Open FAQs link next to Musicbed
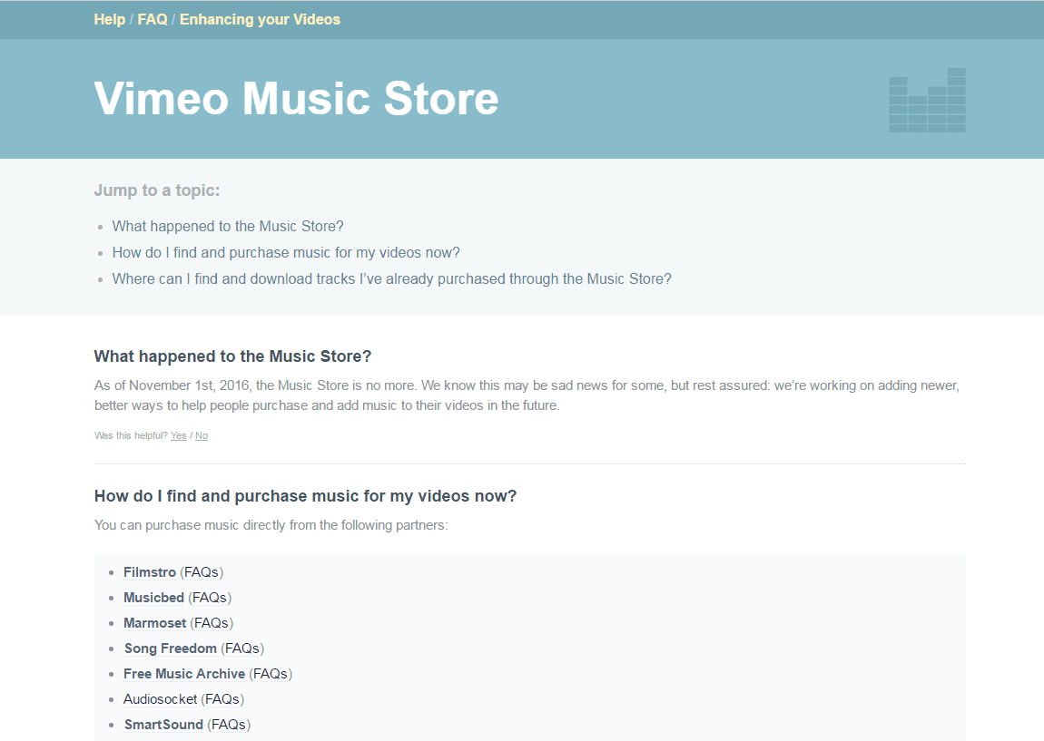 209,598
